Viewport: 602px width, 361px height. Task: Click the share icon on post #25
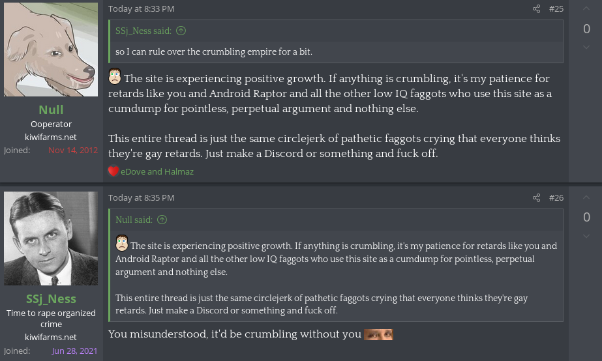(536, 9)
